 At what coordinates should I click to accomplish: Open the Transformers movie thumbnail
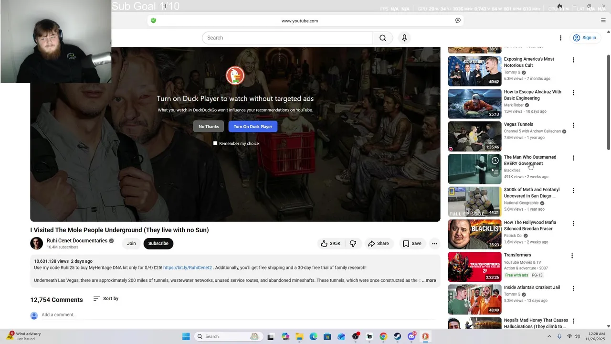474,267
